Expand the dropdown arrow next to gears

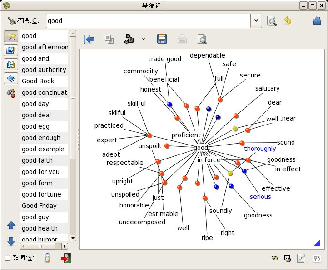144,39
